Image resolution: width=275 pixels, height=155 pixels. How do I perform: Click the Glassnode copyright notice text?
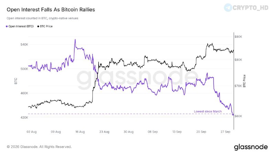pyautogui.click(x=39, y=147)
